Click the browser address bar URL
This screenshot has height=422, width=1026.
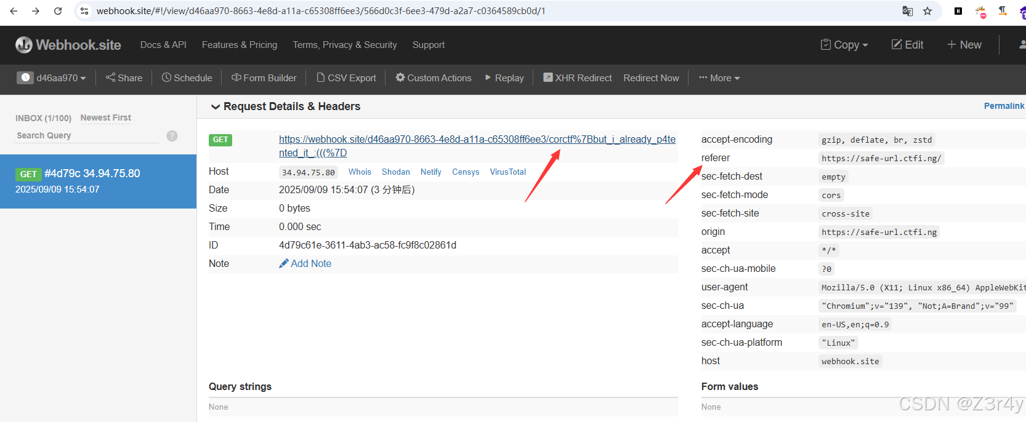click(321, 11)
